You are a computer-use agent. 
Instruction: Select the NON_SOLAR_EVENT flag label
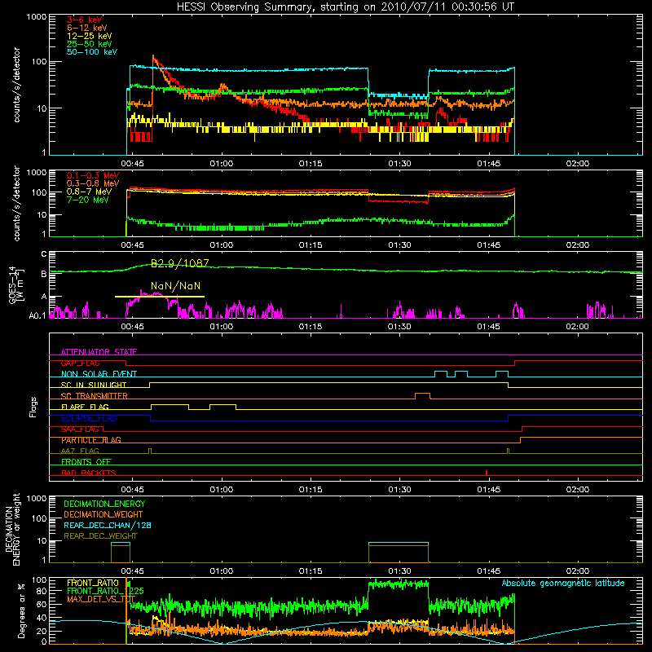point(99,374)
